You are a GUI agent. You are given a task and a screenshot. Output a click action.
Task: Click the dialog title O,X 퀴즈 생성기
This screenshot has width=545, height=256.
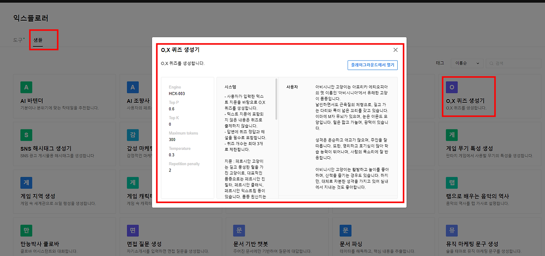[x=180, y=50]
